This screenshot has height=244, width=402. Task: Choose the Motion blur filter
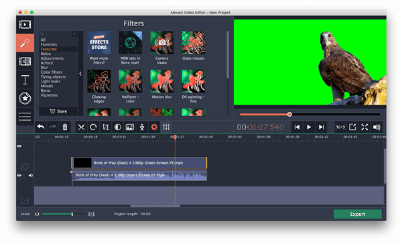[161, 81]
